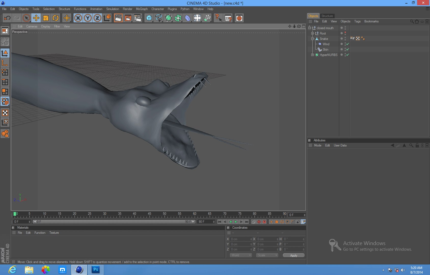The image size is (430, 275).
Task: Activate the Scale tool
Action: coord(46,18)
